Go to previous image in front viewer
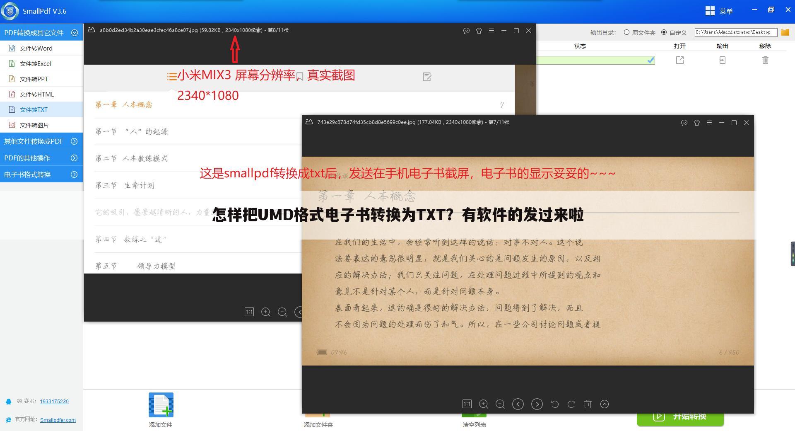Viewport: 795px width, 431px height. [518, 404]
